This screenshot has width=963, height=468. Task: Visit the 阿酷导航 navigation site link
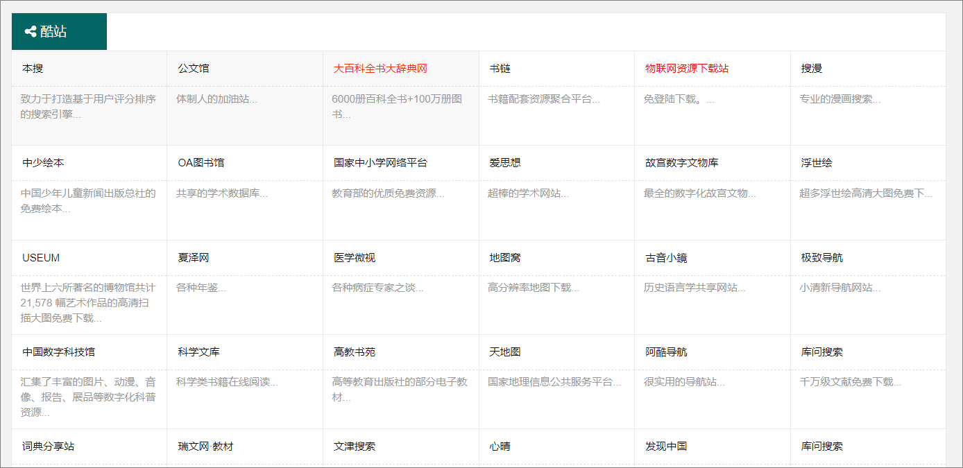666,352
